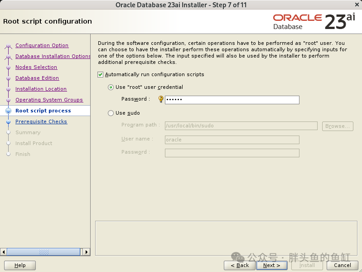Click the Next > button
The image size is (362, 272).
(272, 265)
